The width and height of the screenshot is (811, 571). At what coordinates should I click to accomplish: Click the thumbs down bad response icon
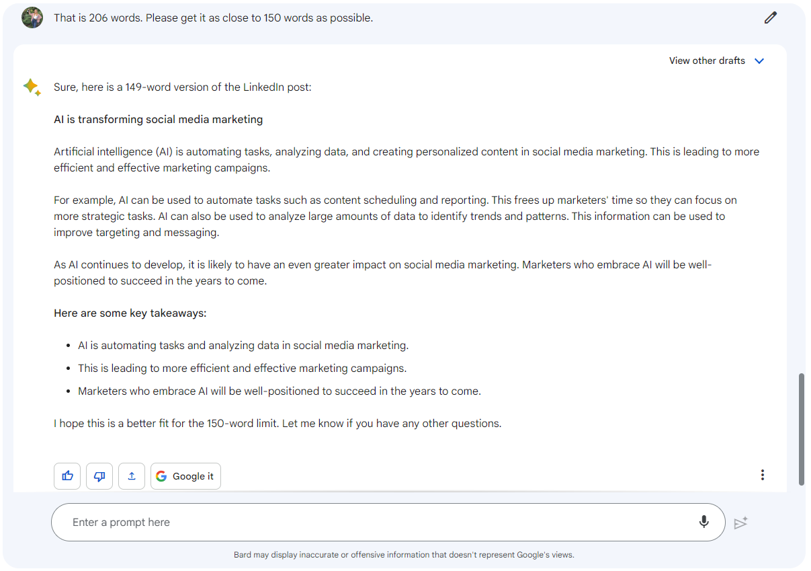point(99,476)
